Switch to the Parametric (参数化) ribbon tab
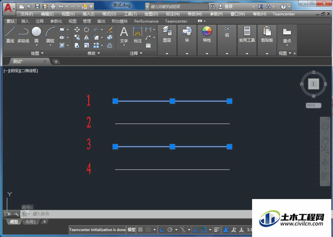The image size is (333, 237). click(x=56, y=21)
